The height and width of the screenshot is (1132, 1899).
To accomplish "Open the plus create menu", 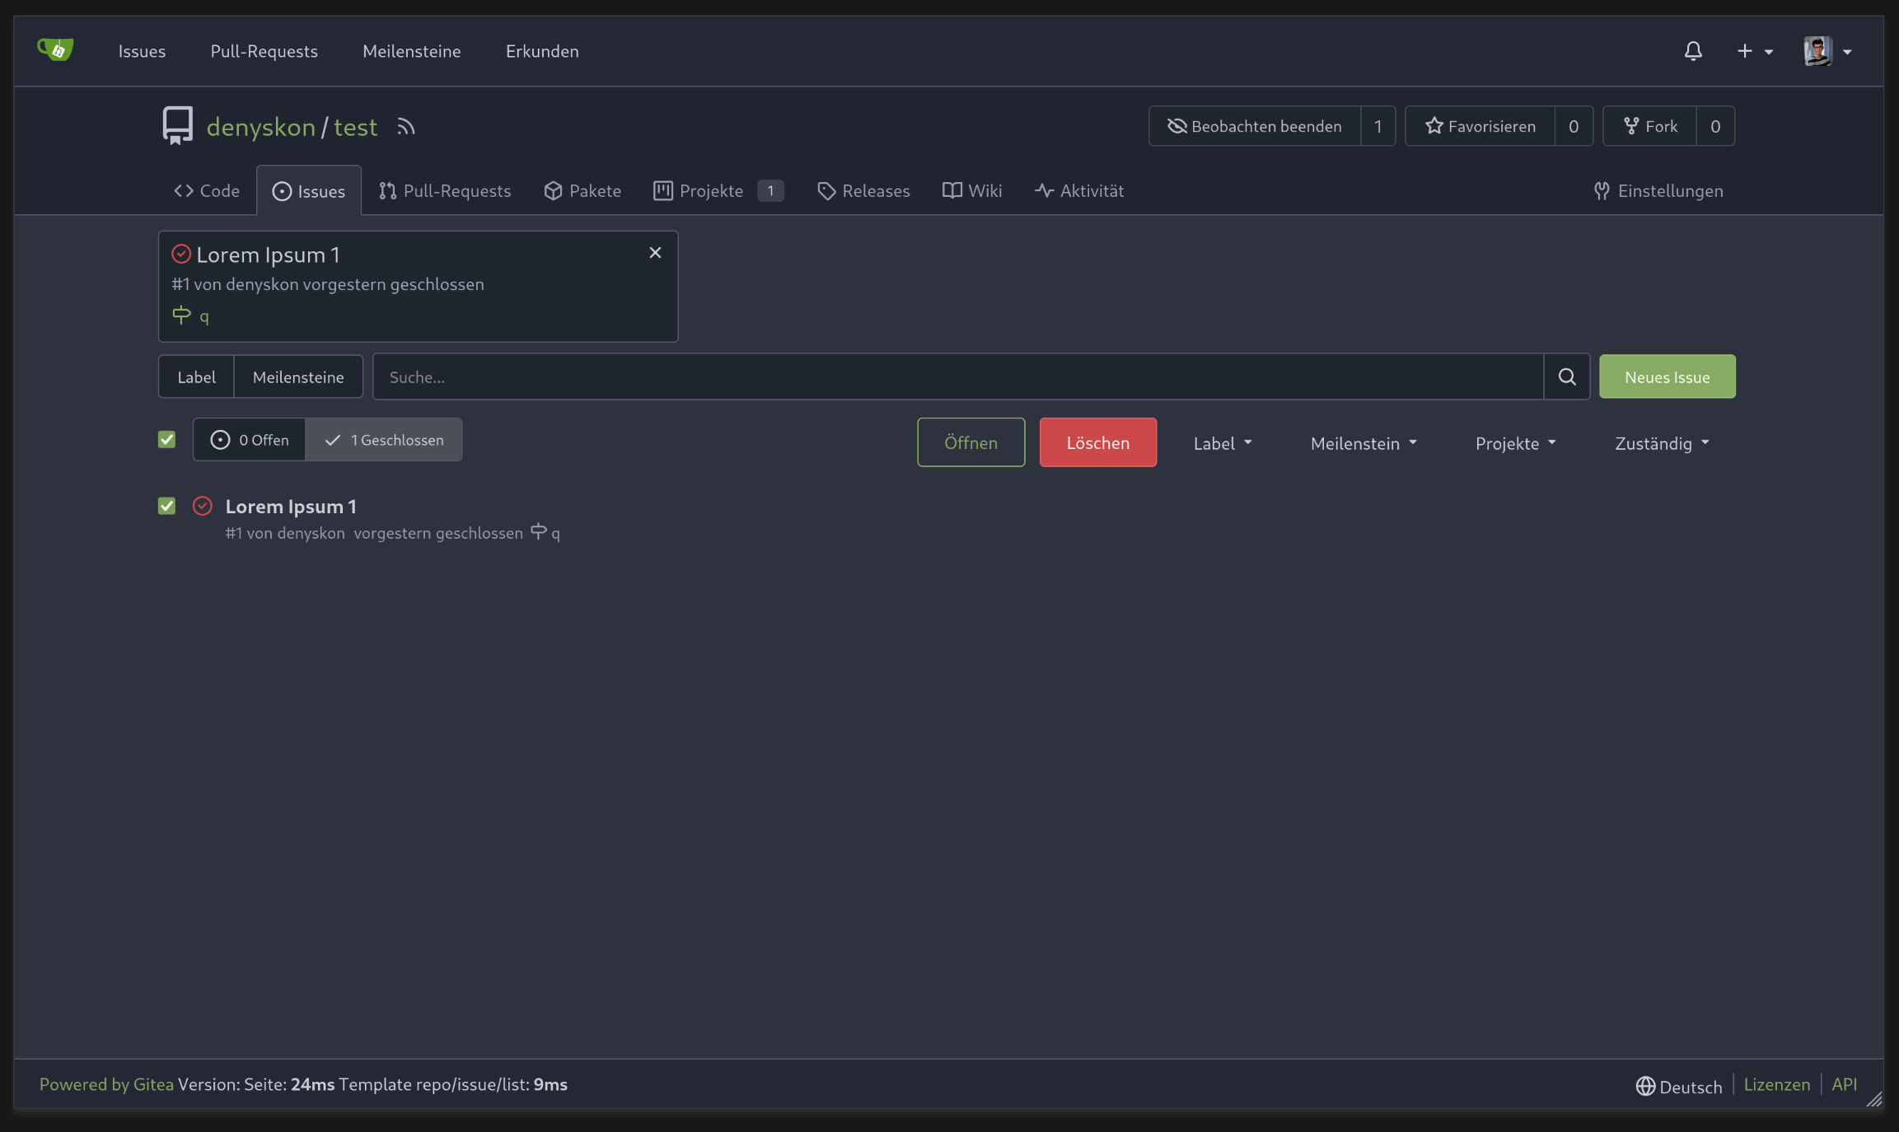I will tap(1755, 51).
